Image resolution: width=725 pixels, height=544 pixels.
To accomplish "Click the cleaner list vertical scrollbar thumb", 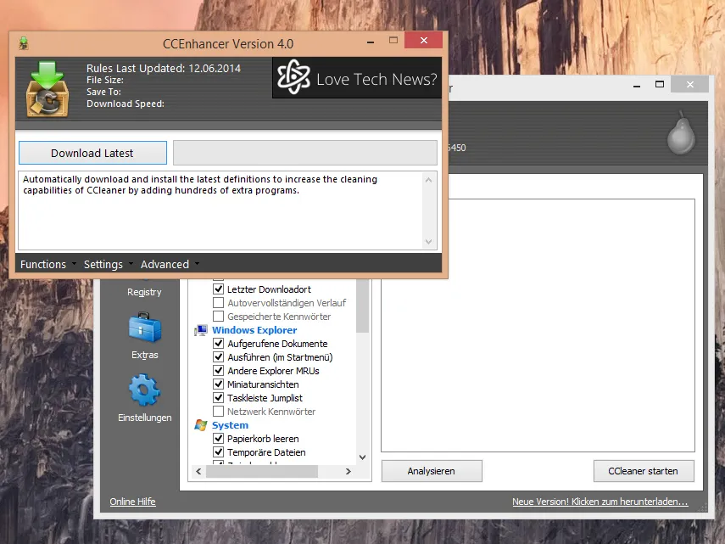I will click(363, 306).
